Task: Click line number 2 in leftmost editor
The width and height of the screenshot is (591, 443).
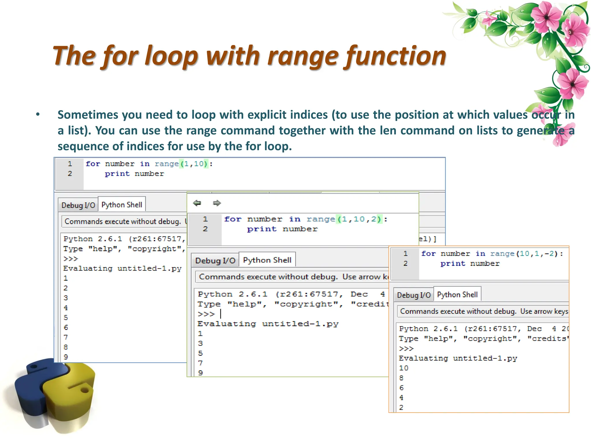Action: (70, 174)
